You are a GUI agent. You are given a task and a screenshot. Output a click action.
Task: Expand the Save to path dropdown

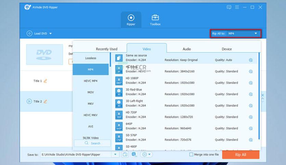coord(115,154)
